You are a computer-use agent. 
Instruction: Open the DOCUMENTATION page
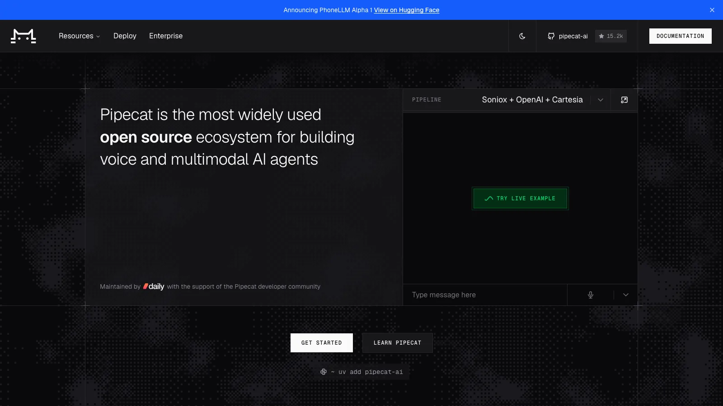click(x=680, y=36)
